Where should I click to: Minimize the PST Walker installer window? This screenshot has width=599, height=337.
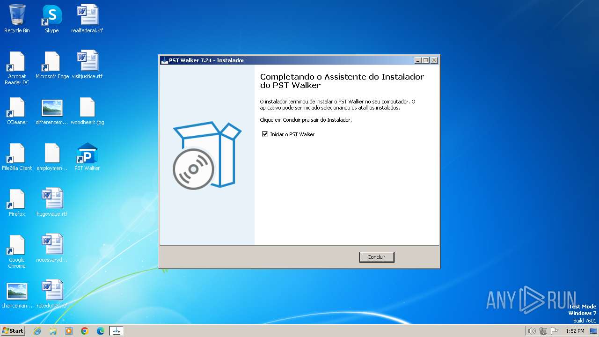(x=418, y=60)
